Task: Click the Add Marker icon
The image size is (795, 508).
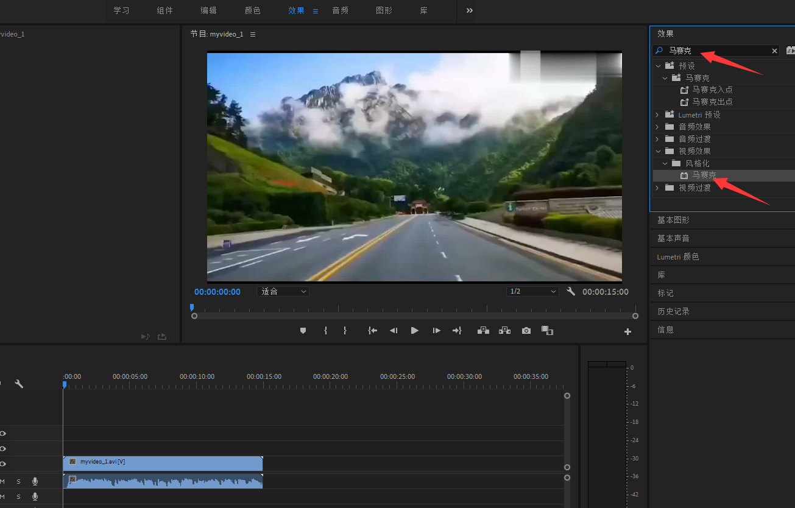Action: (303, 331)
